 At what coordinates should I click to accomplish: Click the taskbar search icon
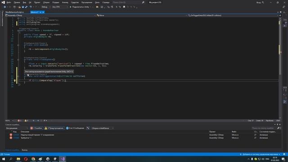tap(11, 159)
